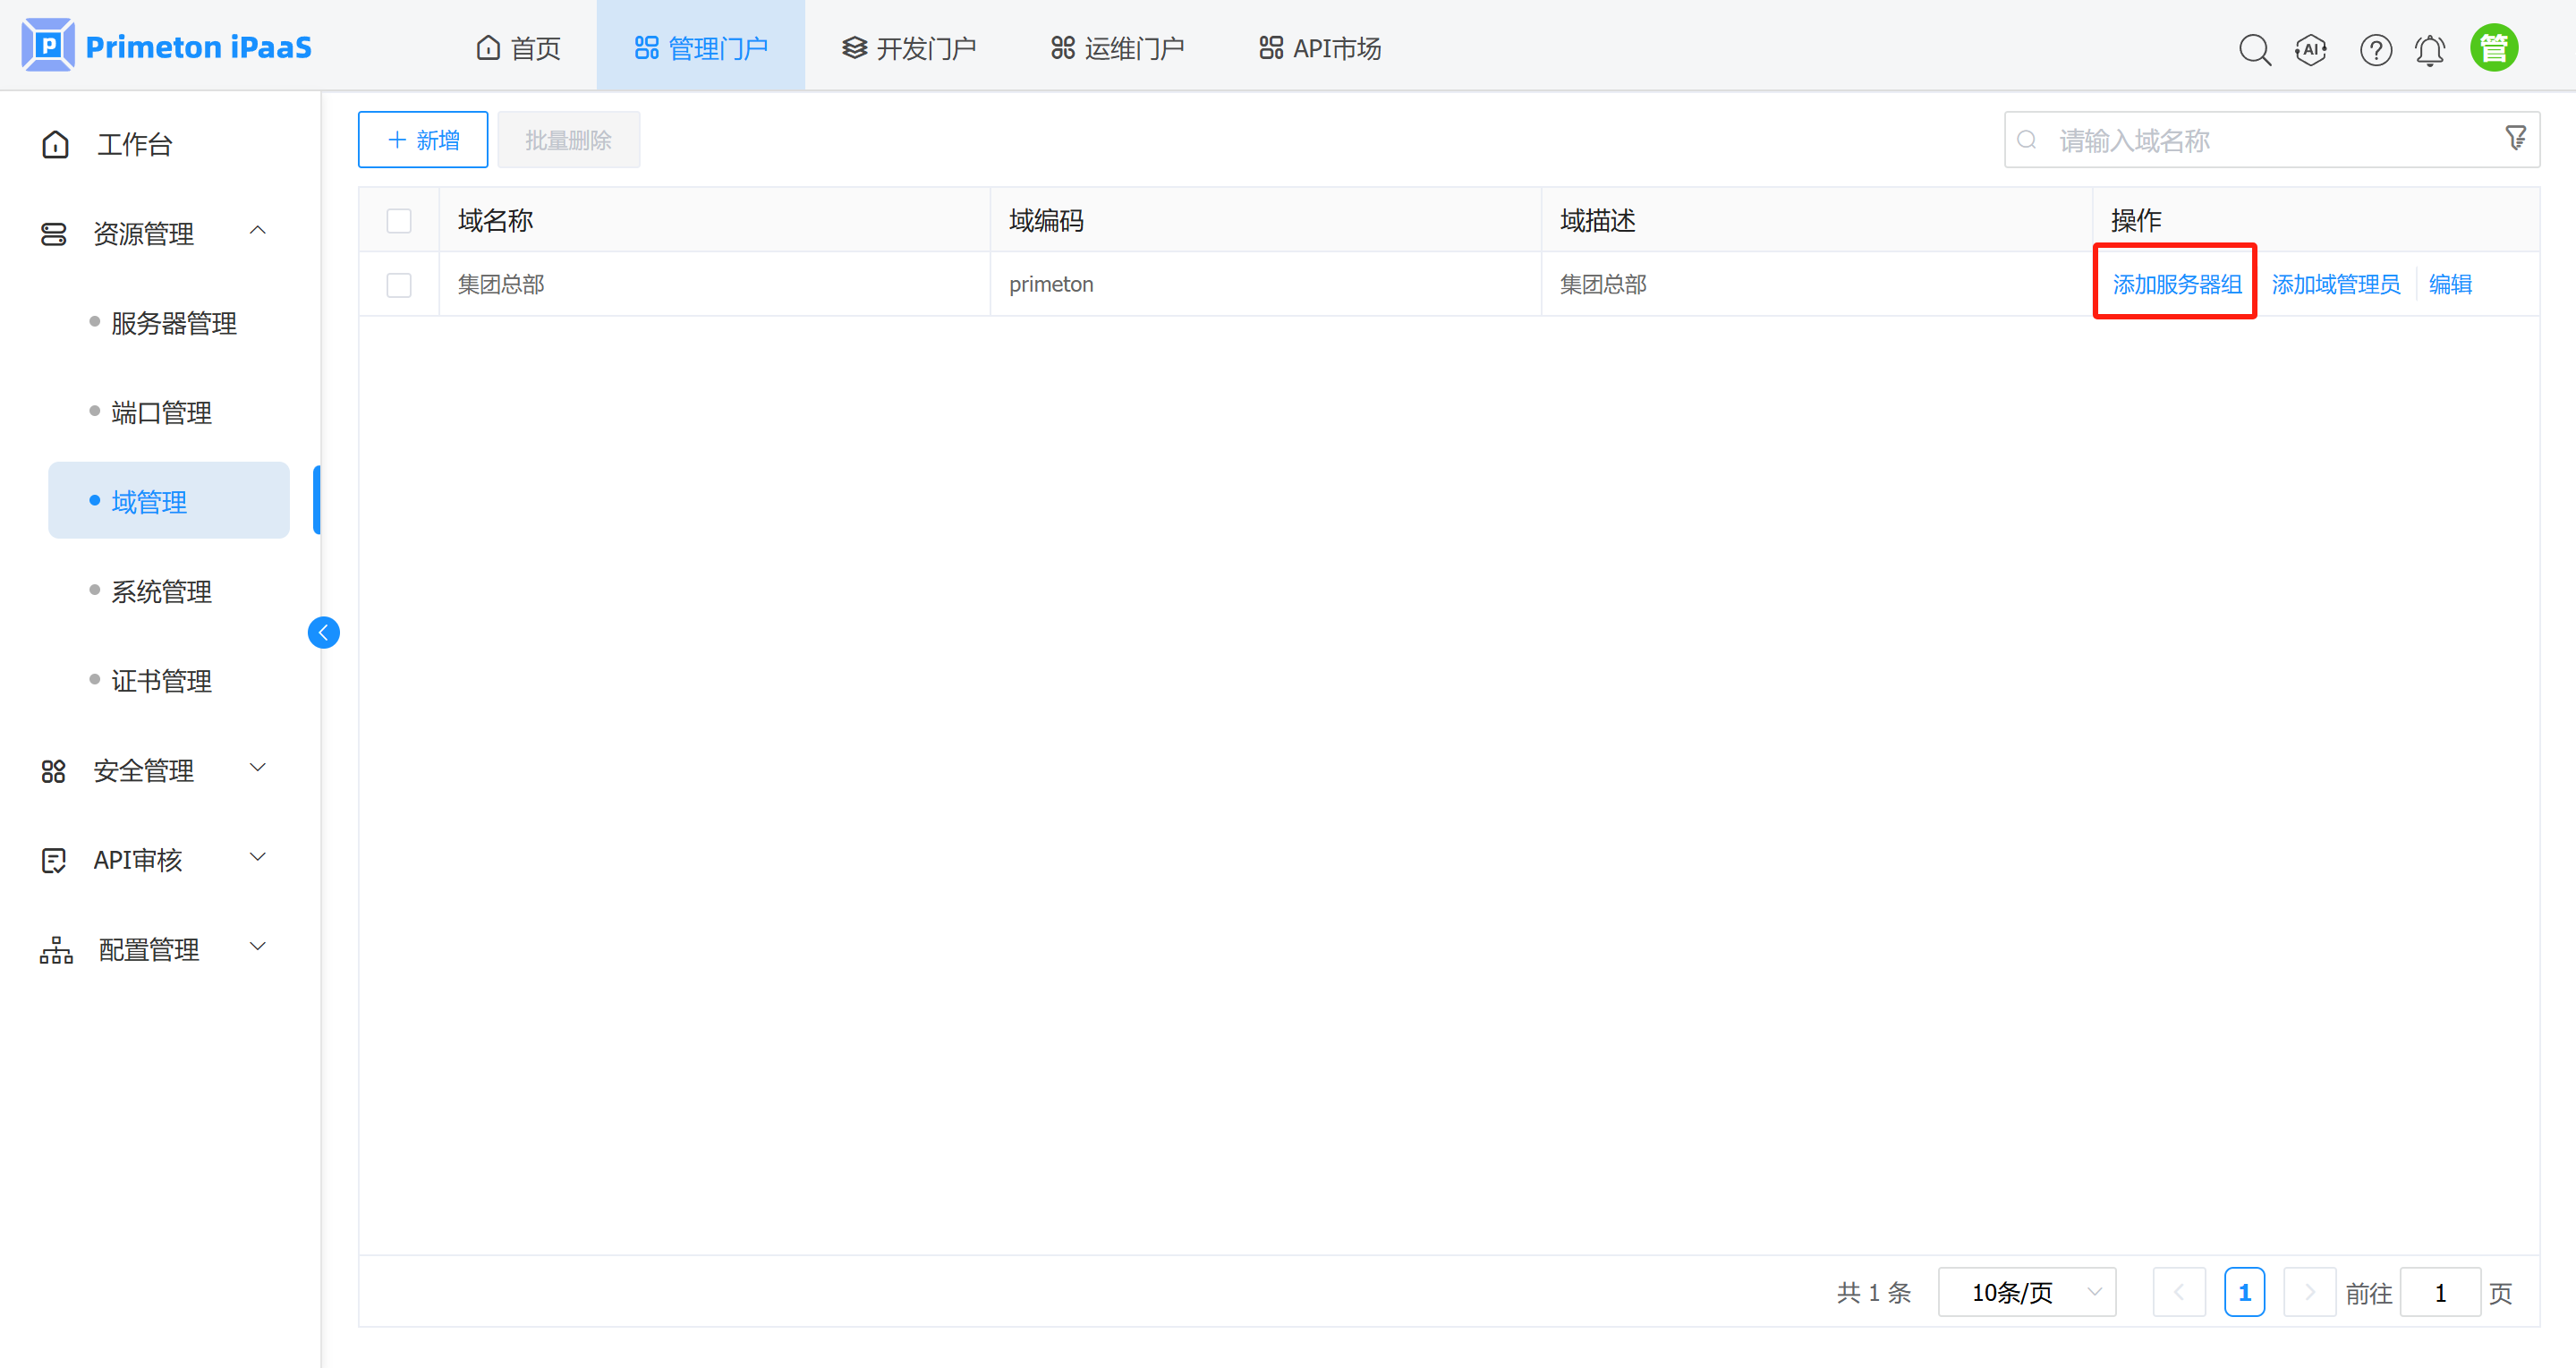This screenshot has height=1368, width=2576.
Task: Click the AI assistant icon
Action: [2311, 48]
